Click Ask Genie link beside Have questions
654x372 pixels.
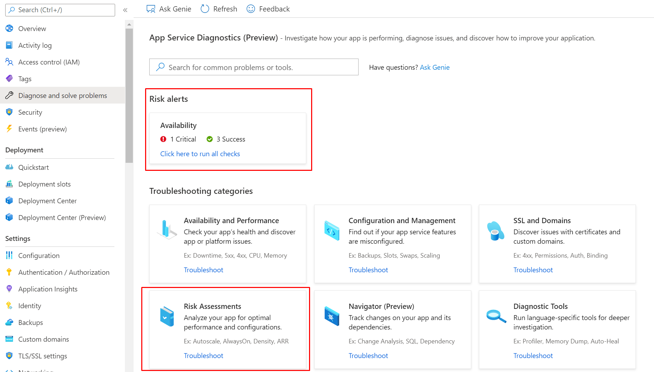pyautogui.click(x=435, y=67)
